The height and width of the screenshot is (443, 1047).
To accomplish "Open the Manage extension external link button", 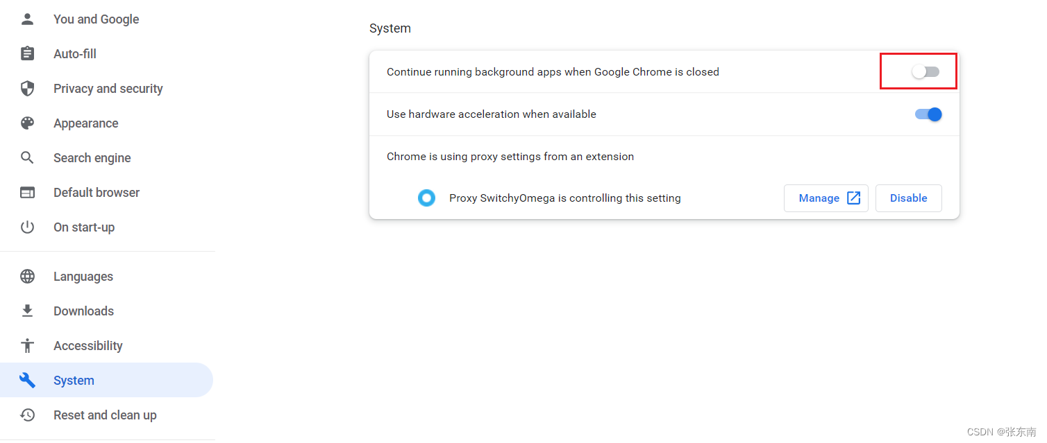I will tap(826, 198).
